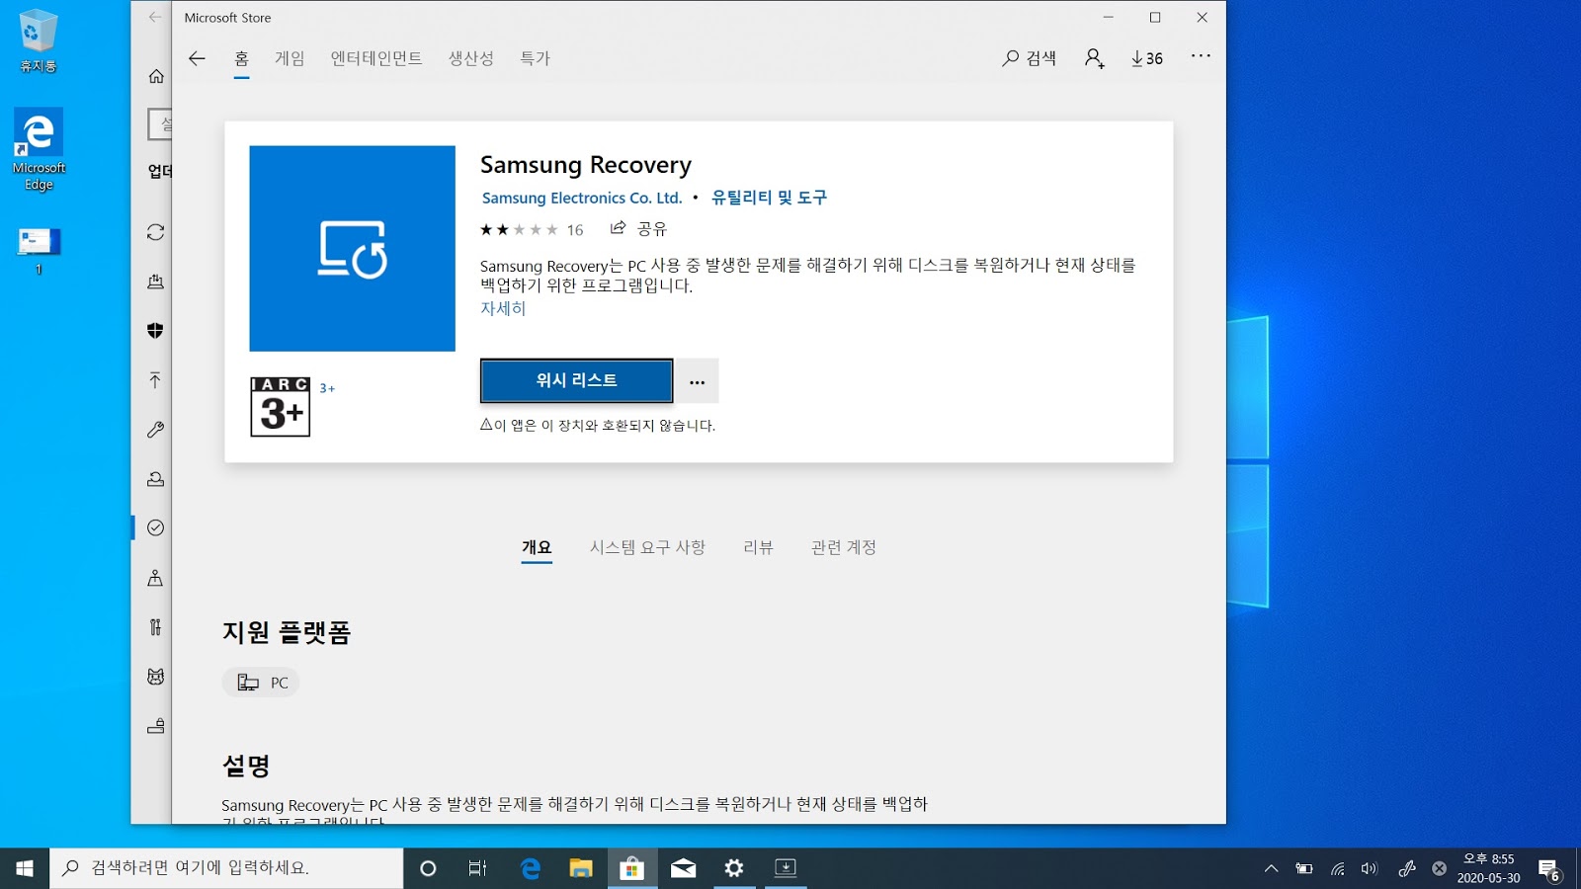Click the taskbar search box
Viewport: 1581px width, 889px height.
226,868
